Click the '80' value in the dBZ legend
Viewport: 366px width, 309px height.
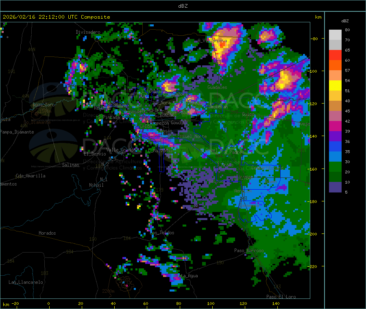(x=347, y=30)
